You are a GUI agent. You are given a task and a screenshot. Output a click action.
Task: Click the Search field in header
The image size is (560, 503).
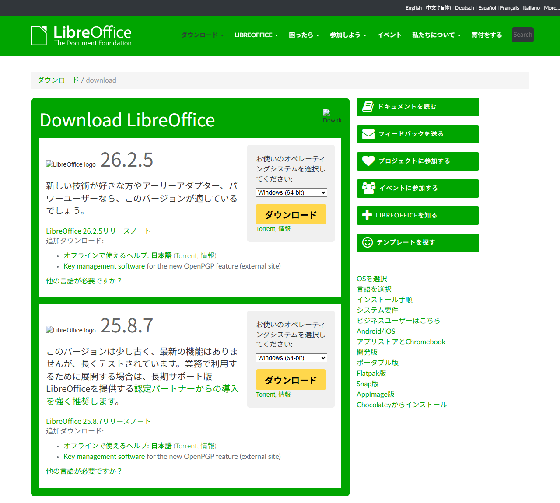523,35
